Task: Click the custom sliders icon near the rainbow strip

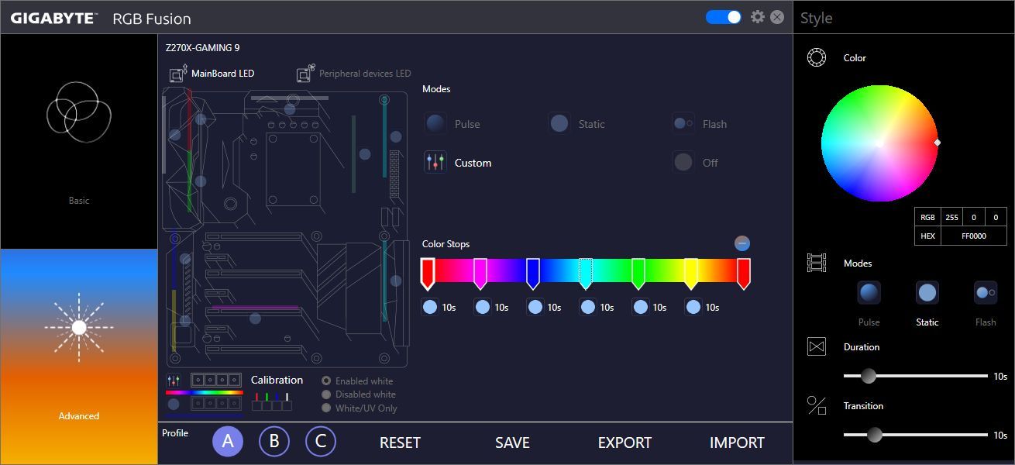Action: coord(174,381)
